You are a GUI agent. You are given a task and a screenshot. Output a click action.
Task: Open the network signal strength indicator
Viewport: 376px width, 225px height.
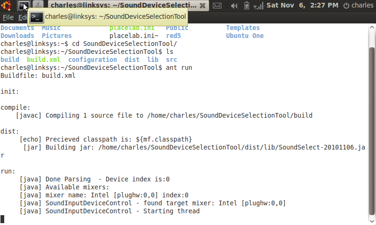point(258,6)
